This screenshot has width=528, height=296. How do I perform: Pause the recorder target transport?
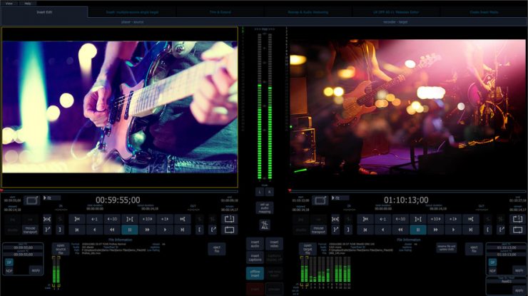coord(417,230)
